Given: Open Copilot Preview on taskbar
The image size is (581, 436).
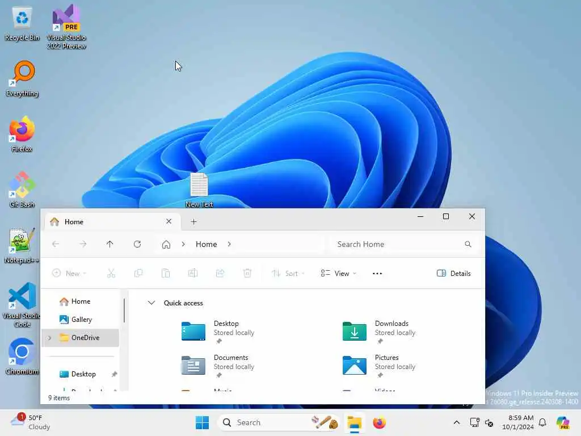Looking at the screenshot, I should pos(563,422).
